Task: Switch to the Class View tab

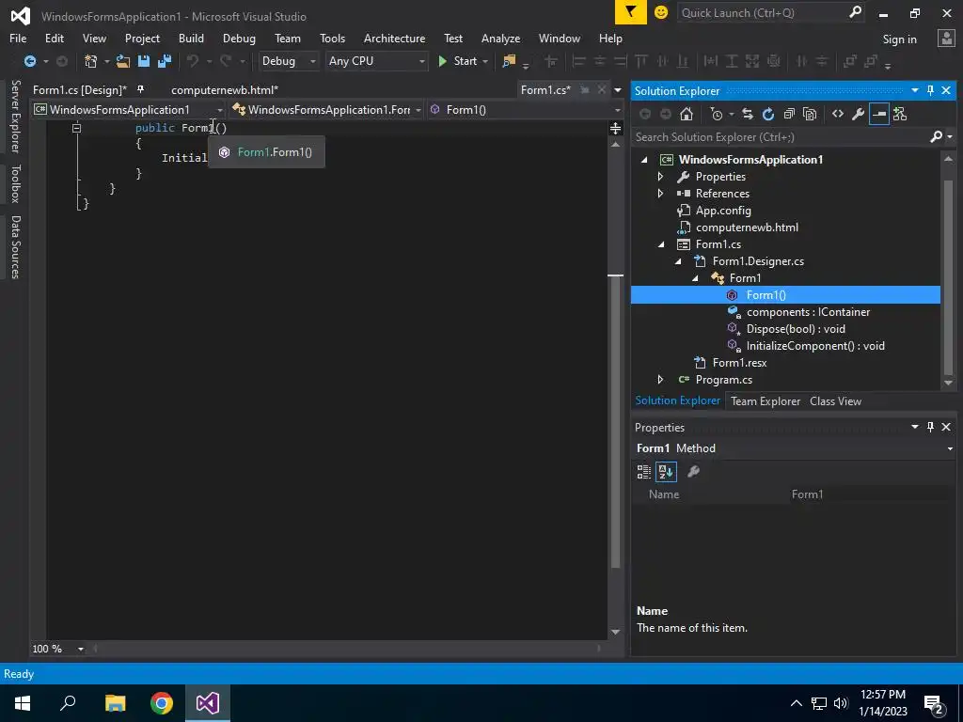Action: click(835, 400)
